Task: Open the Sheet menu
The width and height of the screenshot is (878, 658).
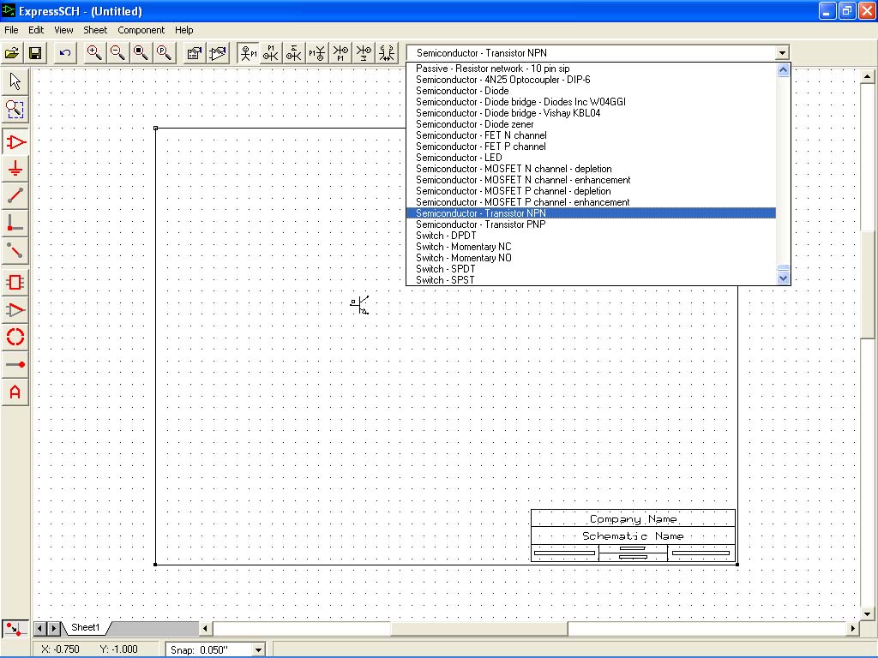Action: coord(95,30)
